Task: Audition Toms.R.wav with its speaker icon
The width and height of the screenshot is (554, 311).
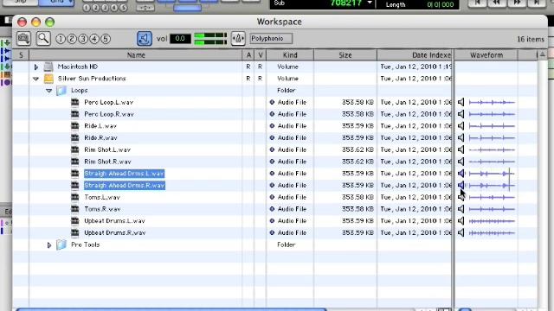Action: (x=461, y=209)
